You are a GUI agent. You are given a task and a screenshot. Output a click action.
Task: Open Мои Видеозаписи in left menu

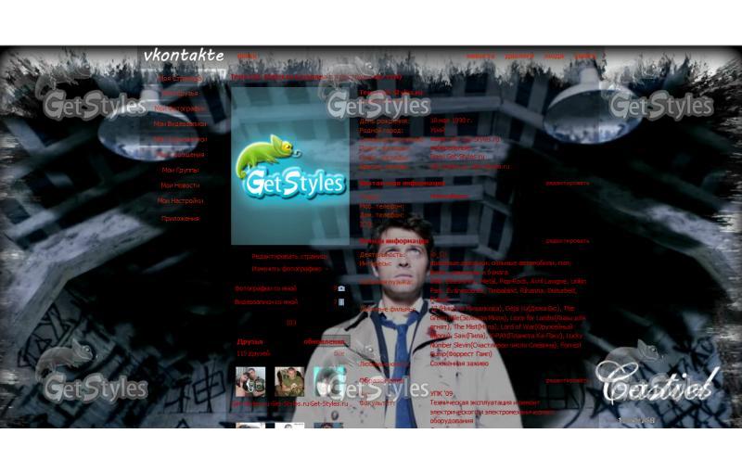pyautogui.click(x=180, y=124)
